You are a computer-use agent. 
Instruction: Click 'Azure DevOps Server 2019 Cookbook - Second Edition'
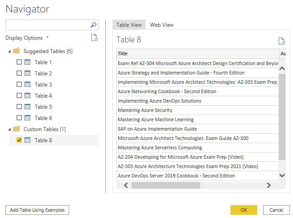click(x=198, y=176)
